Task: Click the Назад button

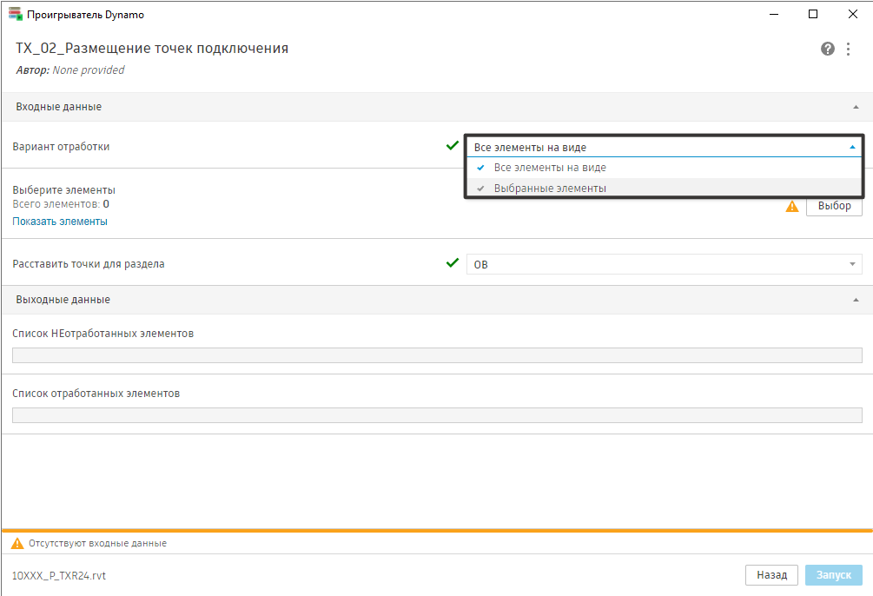Action: click(x=771, y=574)
